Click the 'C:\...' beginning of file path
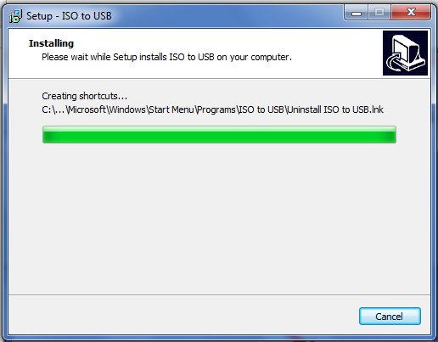 click(53, 109)
